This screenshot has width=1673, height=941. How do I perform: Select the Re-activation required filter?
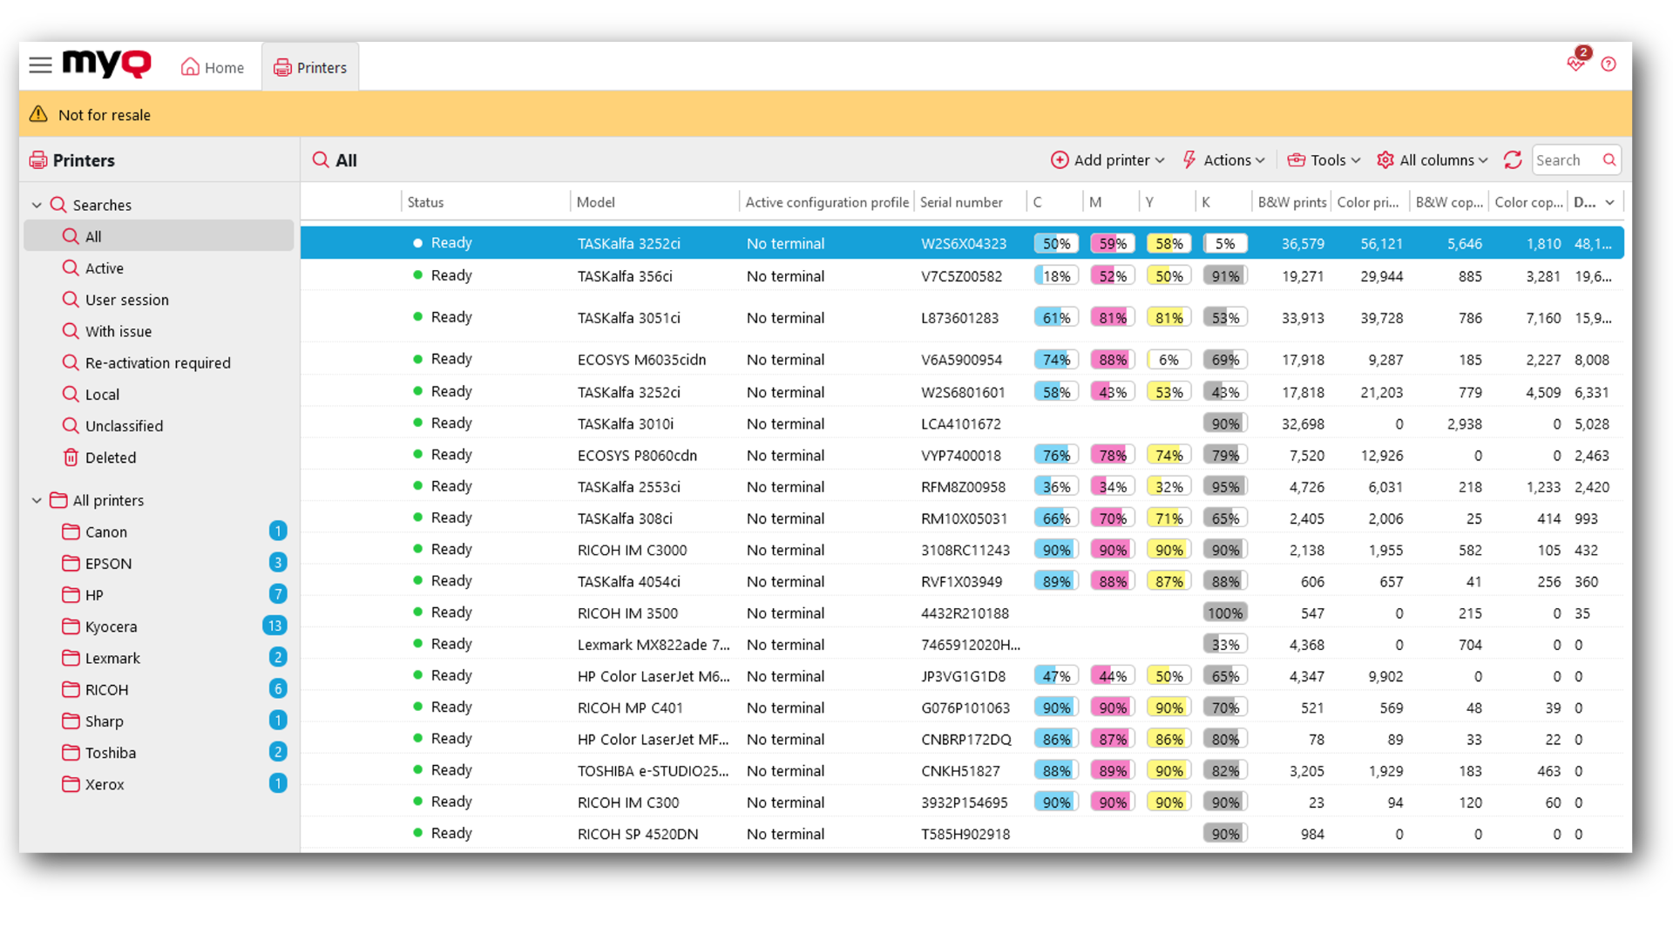pos(159,362)
